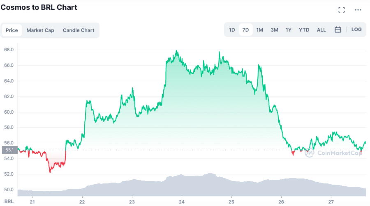Viewport: 370px width, 206px height.
Task: Click the 24 date marker on x-axis
Action: coord(182,201)
